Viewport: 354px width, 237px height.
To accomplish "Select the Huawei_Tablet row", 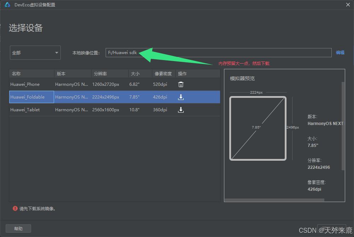I will coord(115,110).
